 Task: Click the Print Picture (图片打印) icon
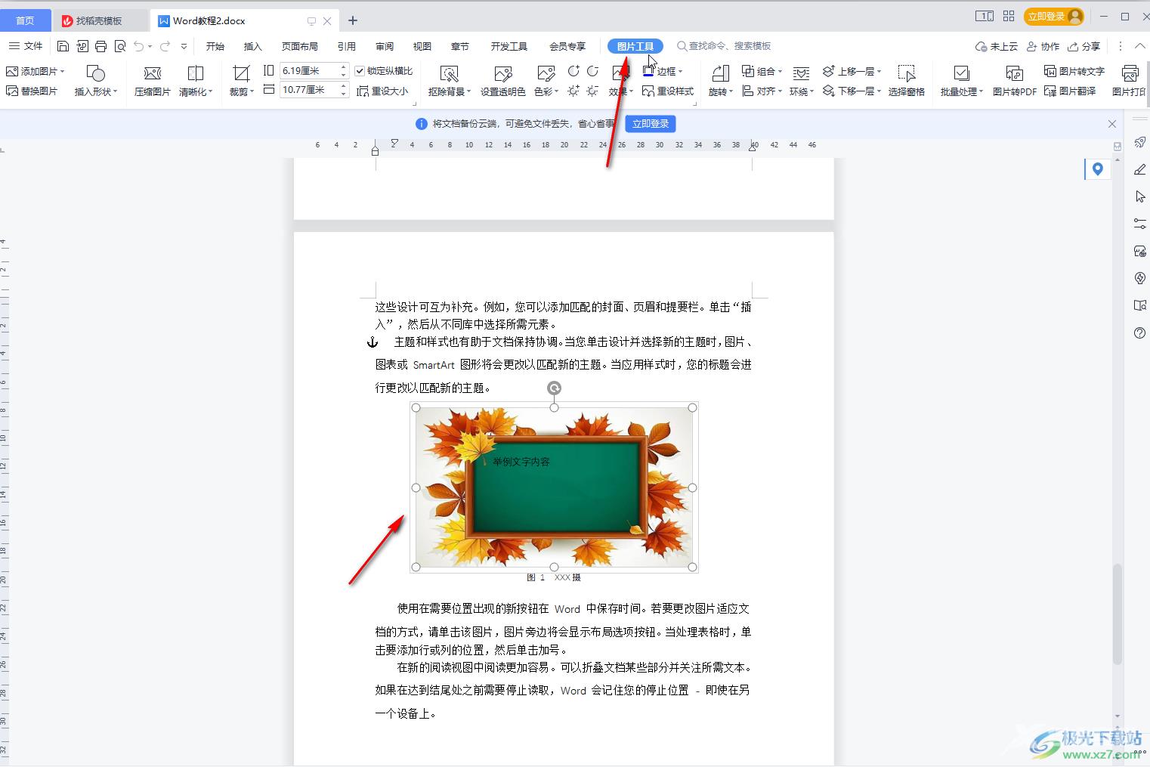click(1130, 74)
